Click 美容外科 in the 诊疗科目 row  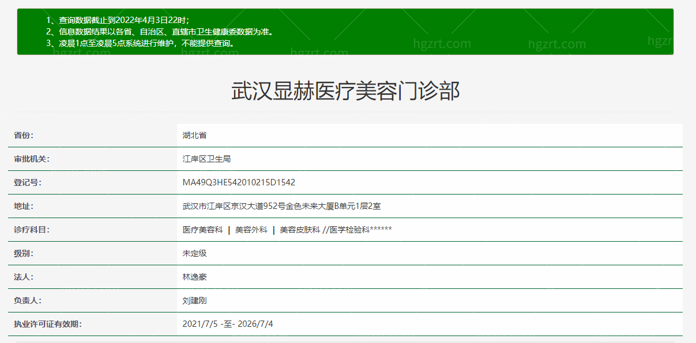pyautogui.click(x=251, y=230)
